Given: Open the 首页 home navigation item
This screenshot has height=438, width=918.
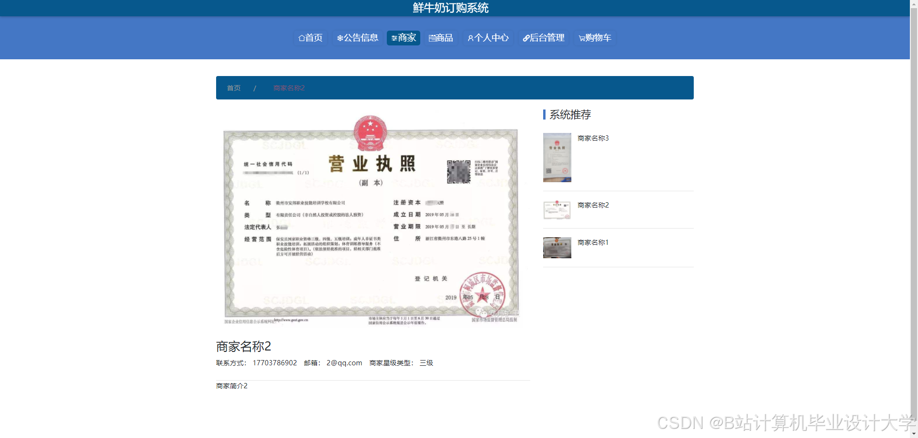Looking at the screenshot, I should (x=310, y=38).
